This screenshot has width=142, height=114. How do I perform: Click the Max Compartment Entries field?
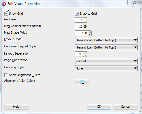79,26
